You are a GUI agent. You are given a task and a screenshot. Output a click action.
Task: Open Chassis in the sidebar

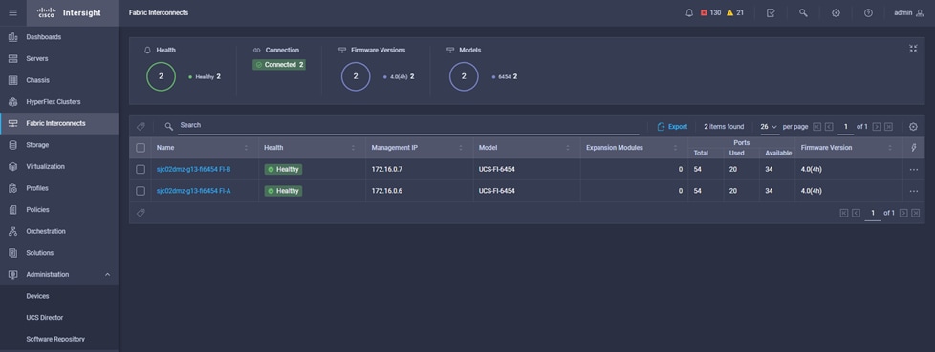click(x=59, y=80)
